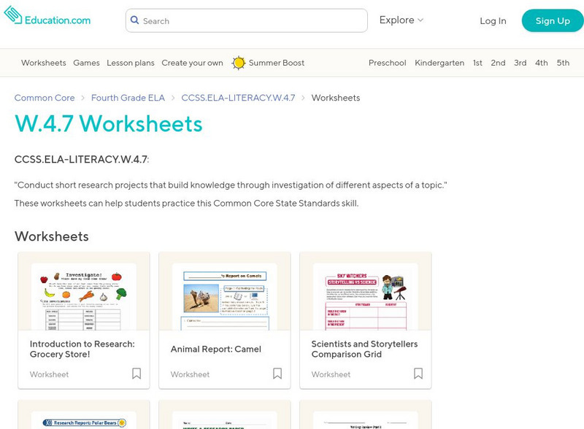The height and width of the screenshot is (429, 584).
Task: Click the Sign Up button
Action: pyautogui.click(x=553, y=21)
